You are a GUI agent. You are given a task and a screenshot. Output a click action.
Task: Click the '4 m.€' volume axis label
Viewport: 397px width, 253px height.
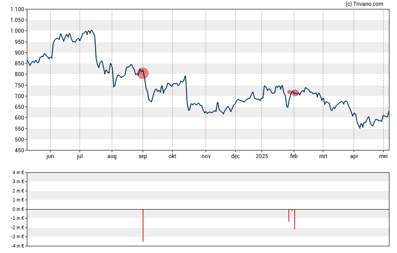18,173
